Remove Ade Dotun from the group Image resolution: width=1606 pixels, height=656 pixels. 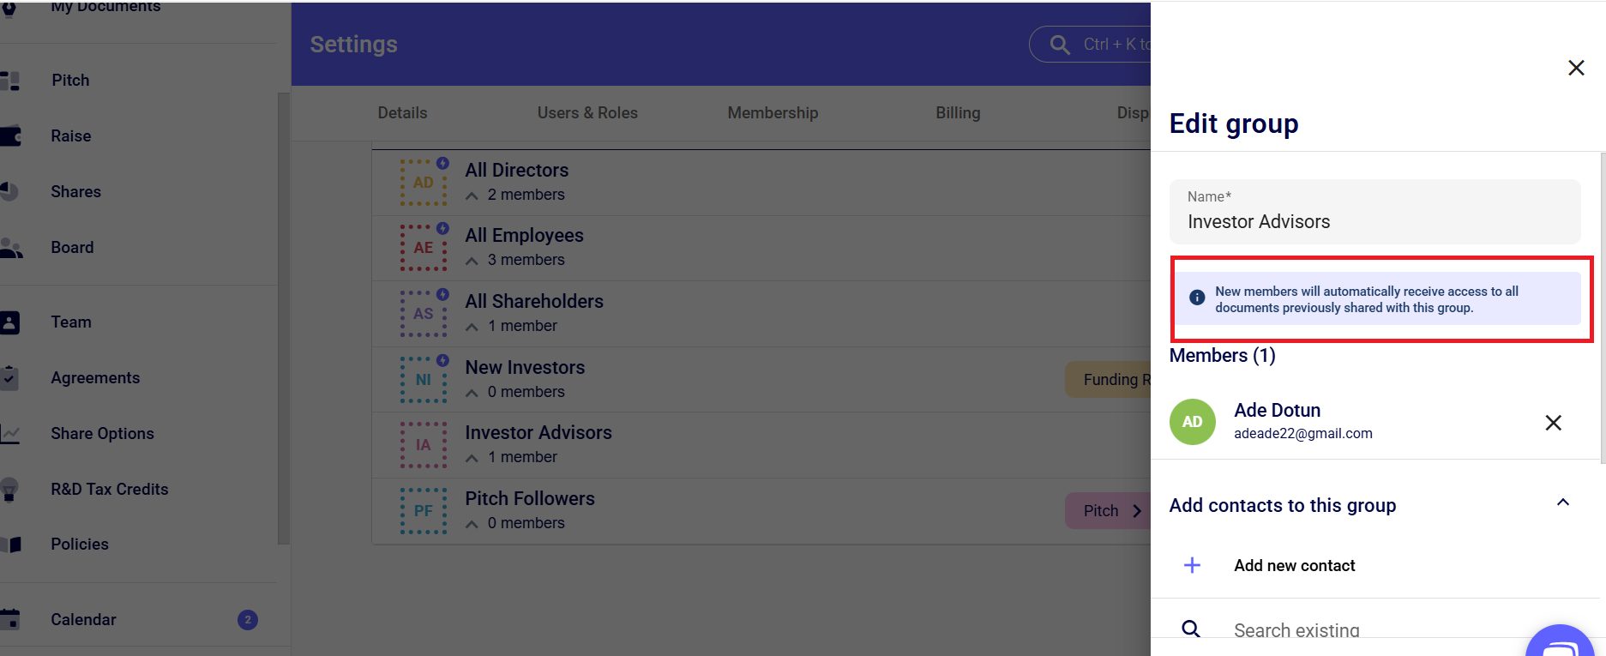coord(1553,423)
